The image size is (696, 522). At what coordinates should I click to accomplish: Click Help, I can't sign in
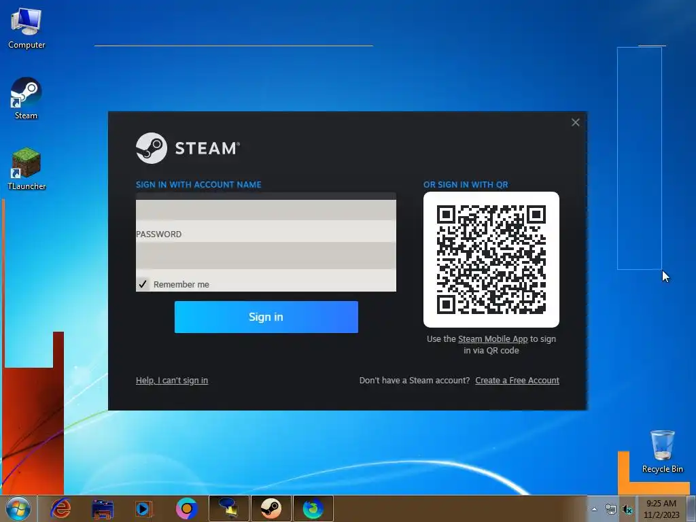[x=172, y=381]
